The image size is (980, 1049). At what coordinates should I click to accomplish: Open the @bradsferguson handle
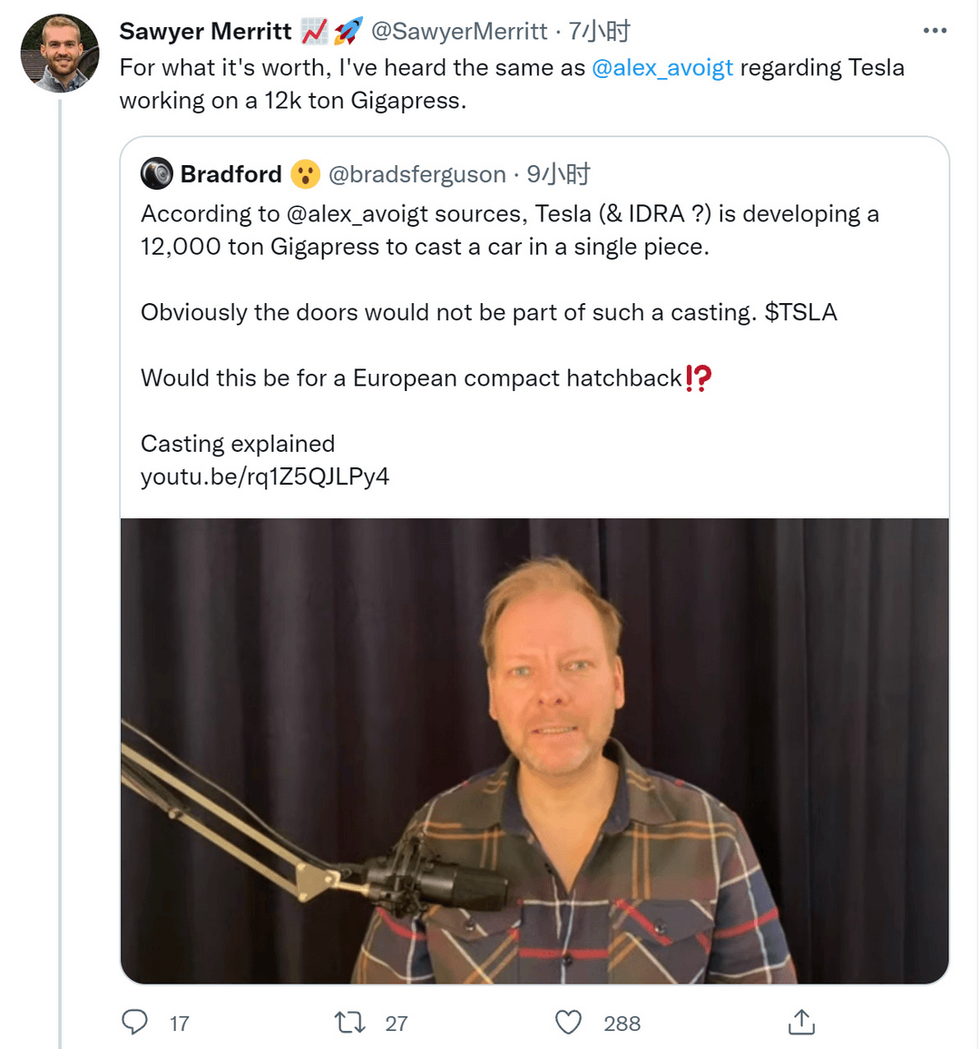(x=417, y=174)
